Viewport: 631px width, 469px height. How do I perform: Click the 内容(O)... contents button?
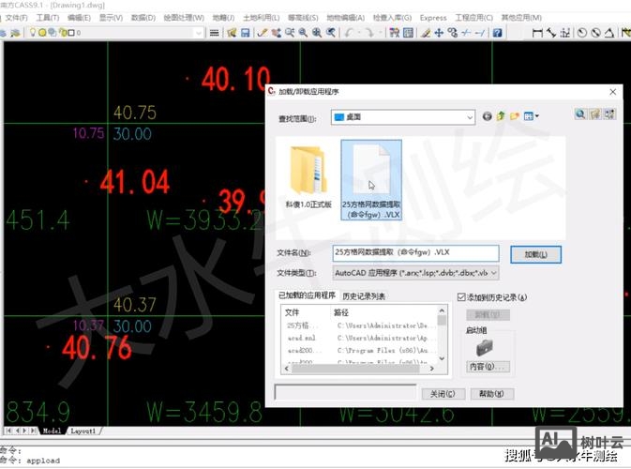pos(488,367)
